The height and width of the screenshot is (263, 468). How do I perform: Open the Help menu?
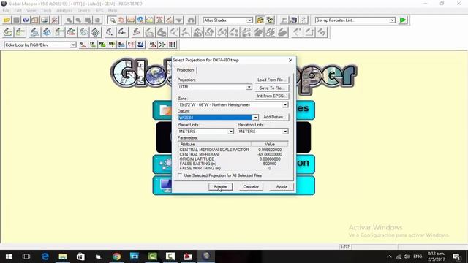pos(112,10)
